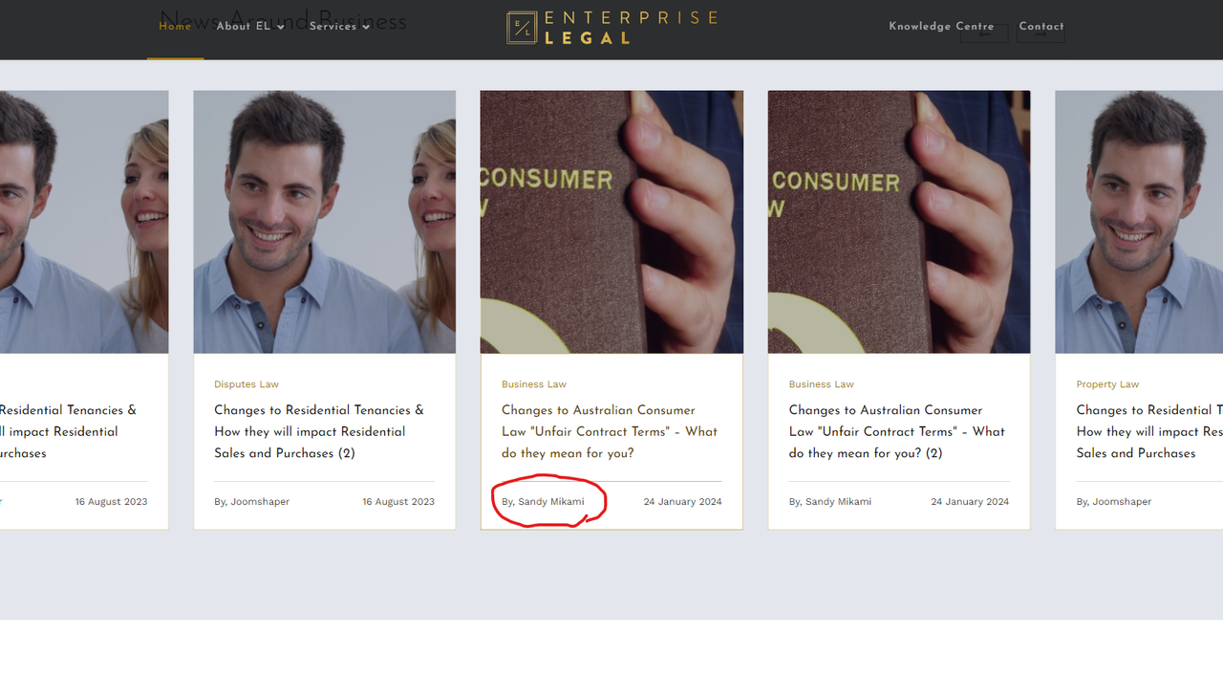
Task: Expand the About EL dropdown chevron
Action: click(281, 27)
